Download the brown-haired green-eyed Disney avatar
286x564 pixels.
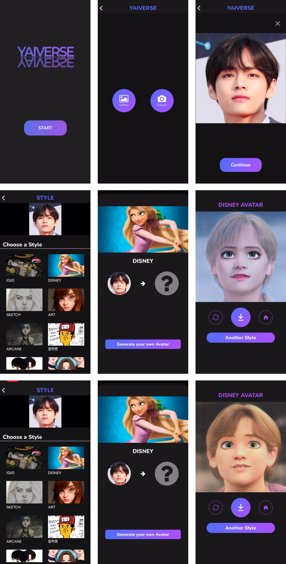[x=240, y=507]
